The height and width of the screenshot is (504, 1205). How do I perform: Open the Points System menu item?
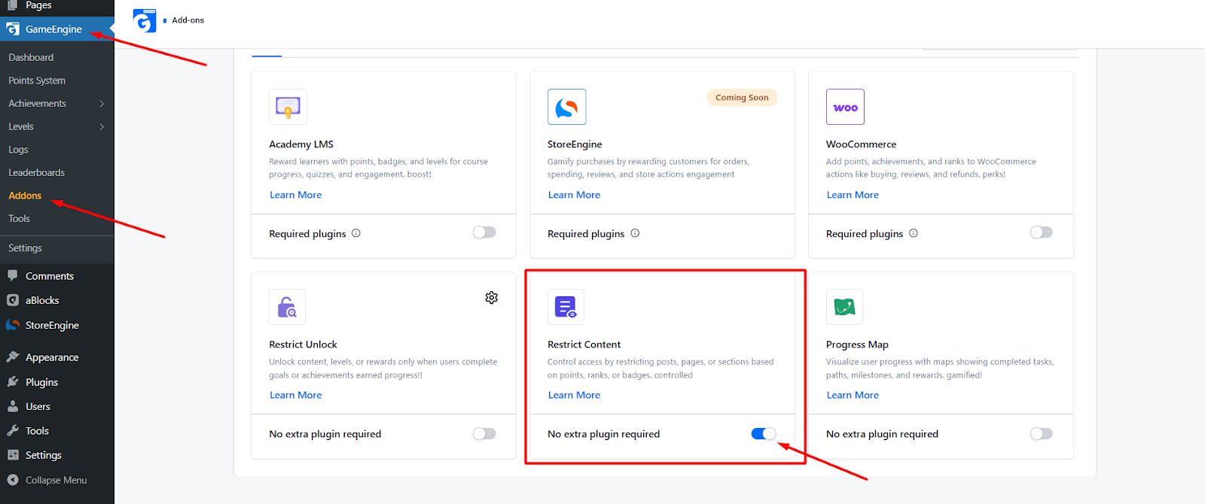37,80
